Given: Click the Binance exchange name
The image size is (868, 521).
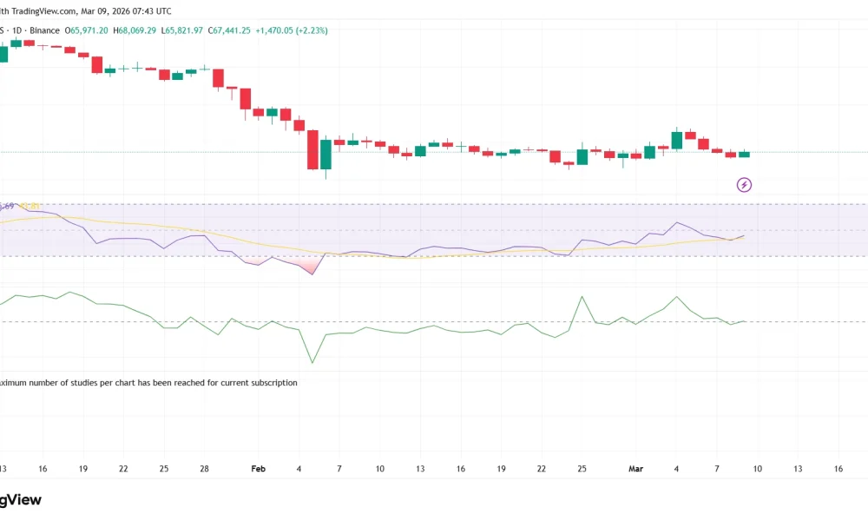Looking at the screenshot, I should click(43, 29).
